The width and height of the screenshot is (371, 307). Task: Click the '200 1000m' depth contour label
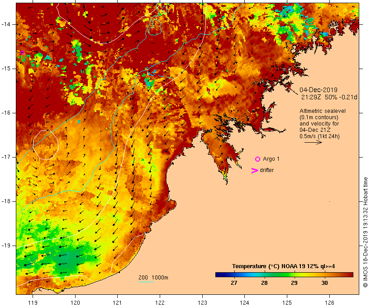click(153, 278)
